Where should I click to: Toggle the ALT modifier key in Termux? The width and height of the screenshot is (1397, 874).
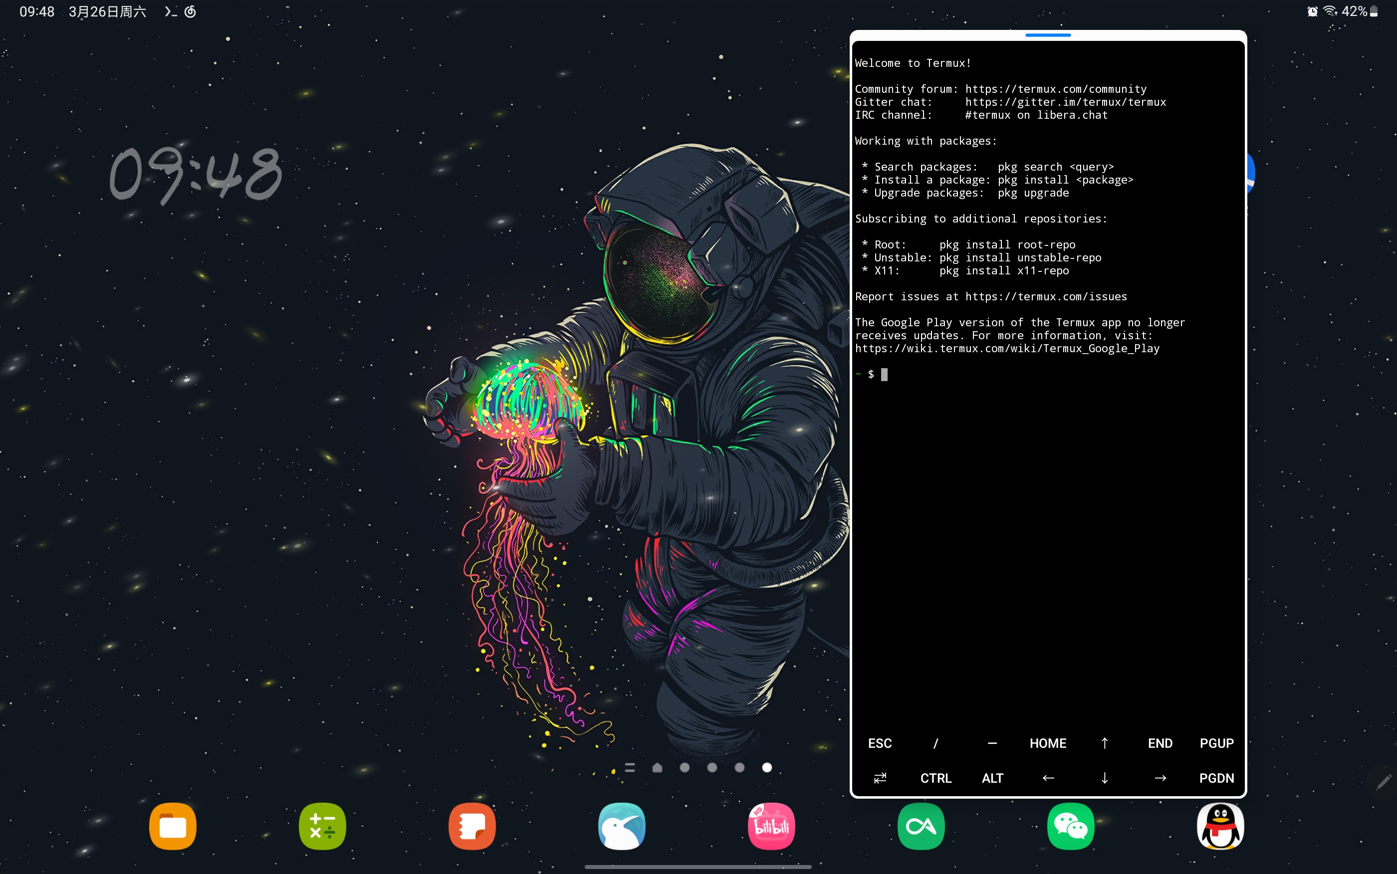point(992,778)
